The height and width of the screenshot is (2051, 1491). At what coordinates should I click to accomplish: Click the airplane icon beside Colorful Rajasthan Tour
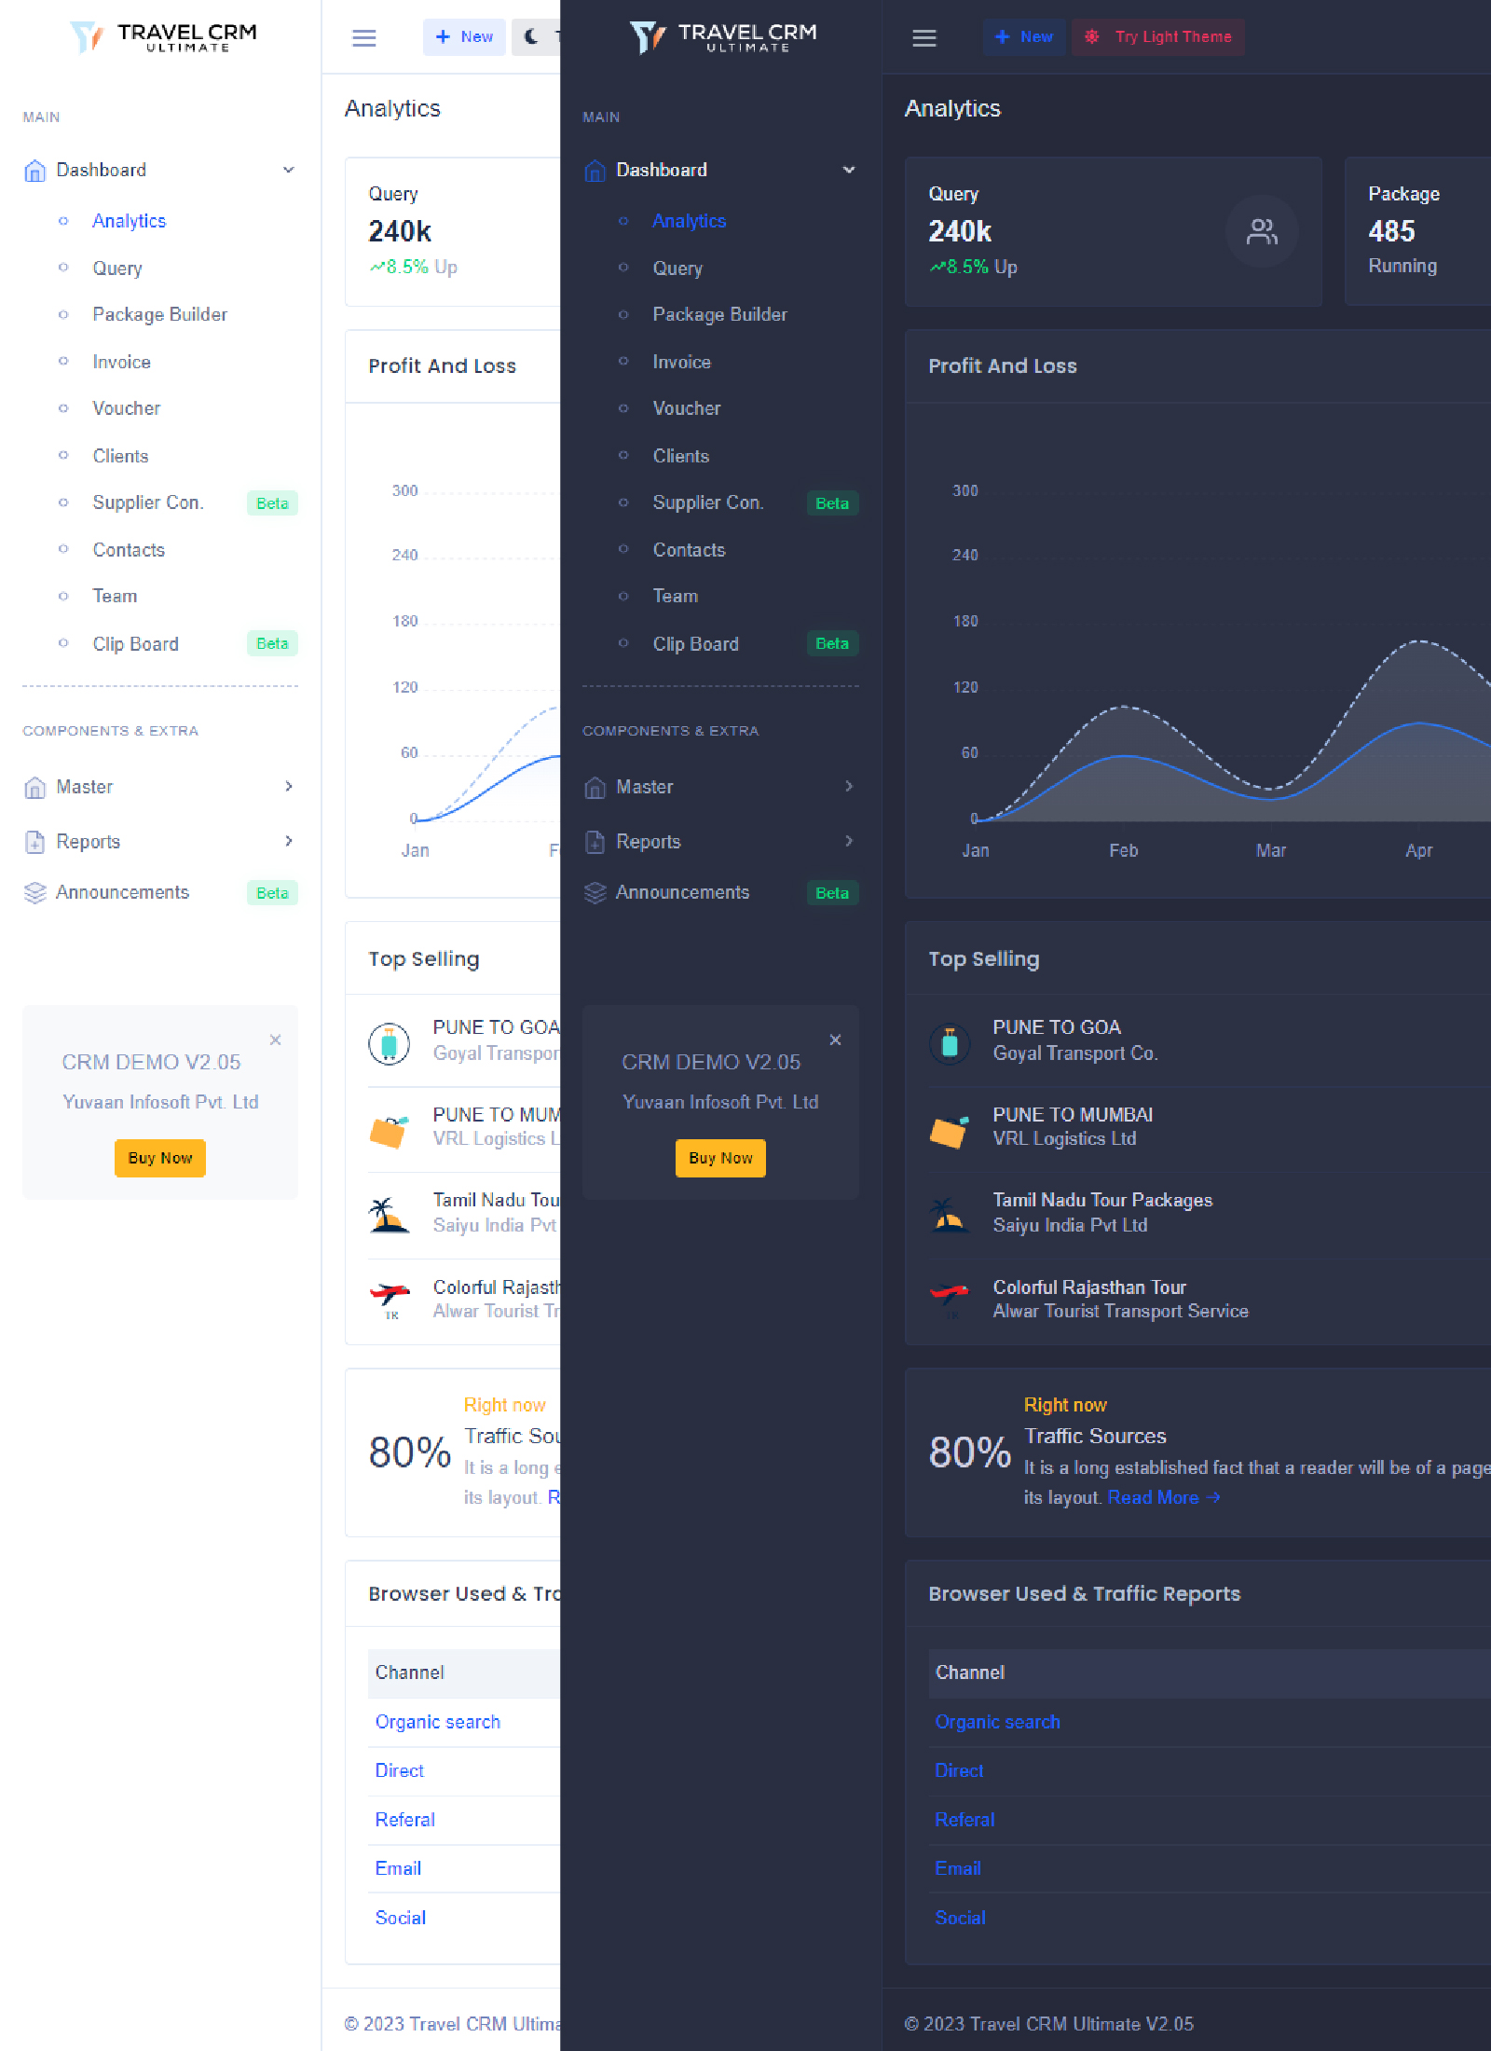click(x=950, y=1297)
